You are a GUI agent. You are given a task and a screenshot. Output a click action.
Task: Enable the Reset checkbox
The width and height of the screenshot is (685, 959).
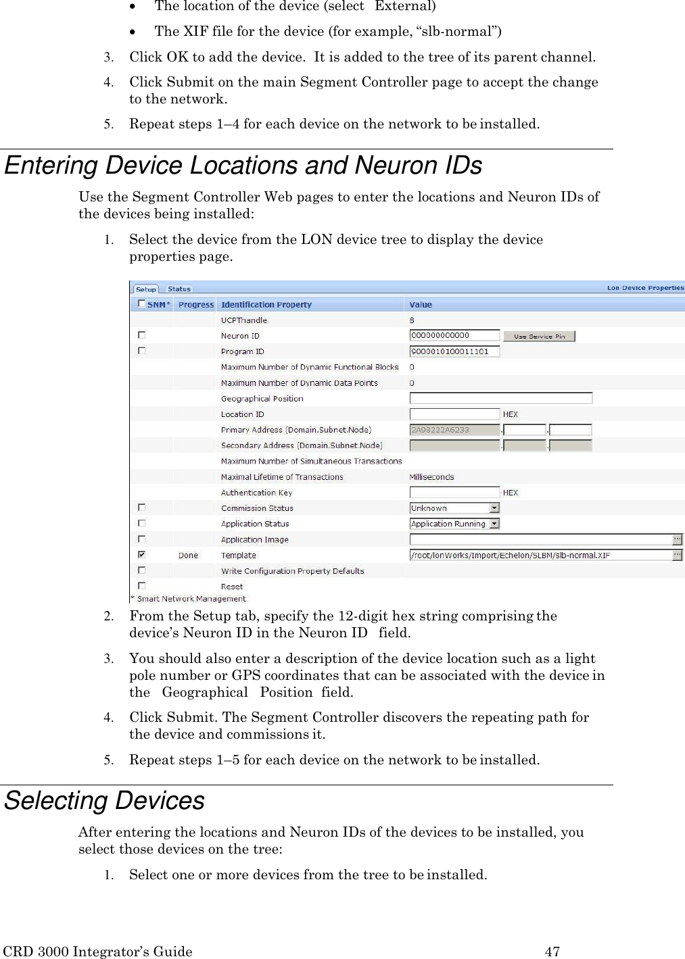141,586
